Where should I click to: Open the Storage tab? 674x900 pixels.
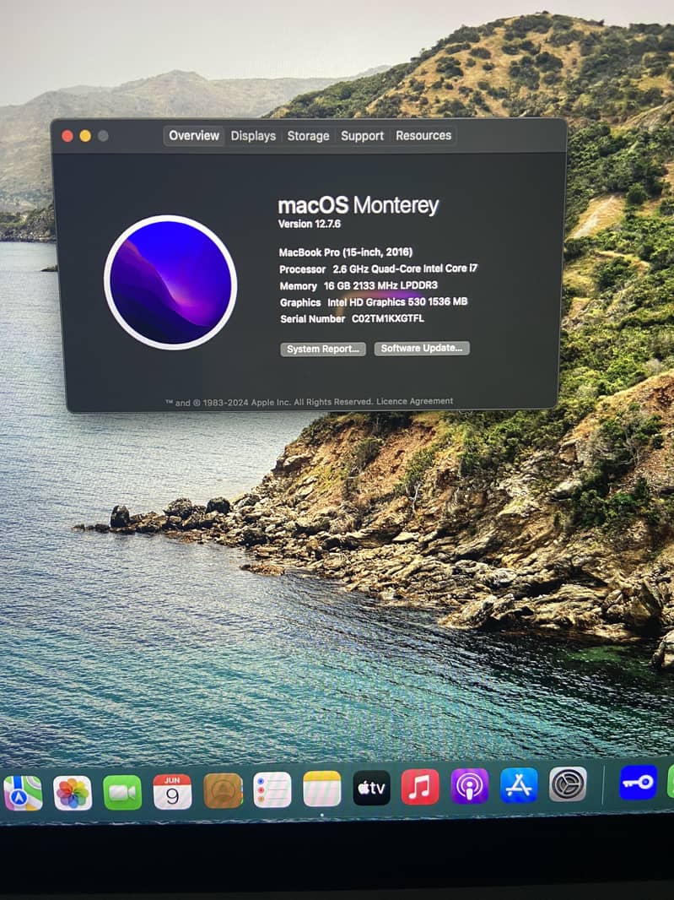pyautogui.click(x=308, y=136)
